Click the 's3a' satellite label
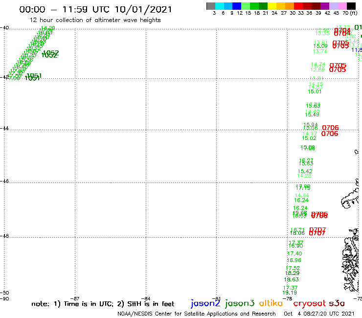The height and width of the screenshot is (318, 362). click(337, 303)
